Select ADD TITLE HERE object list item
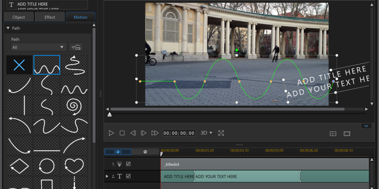This screenshot has width=379, height=189. [x=47, y=4]
